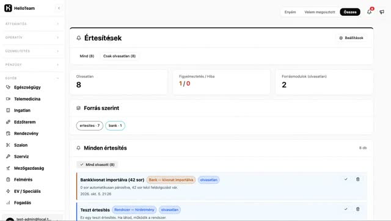Click the Forrásmodulok (olvasatlan) stat card

pos(324,82)
